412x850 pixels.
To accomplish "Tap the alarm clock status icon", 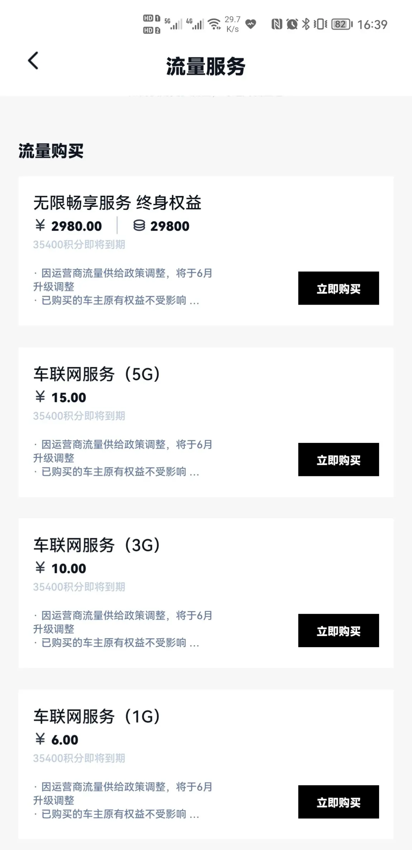I will (292, 24).
